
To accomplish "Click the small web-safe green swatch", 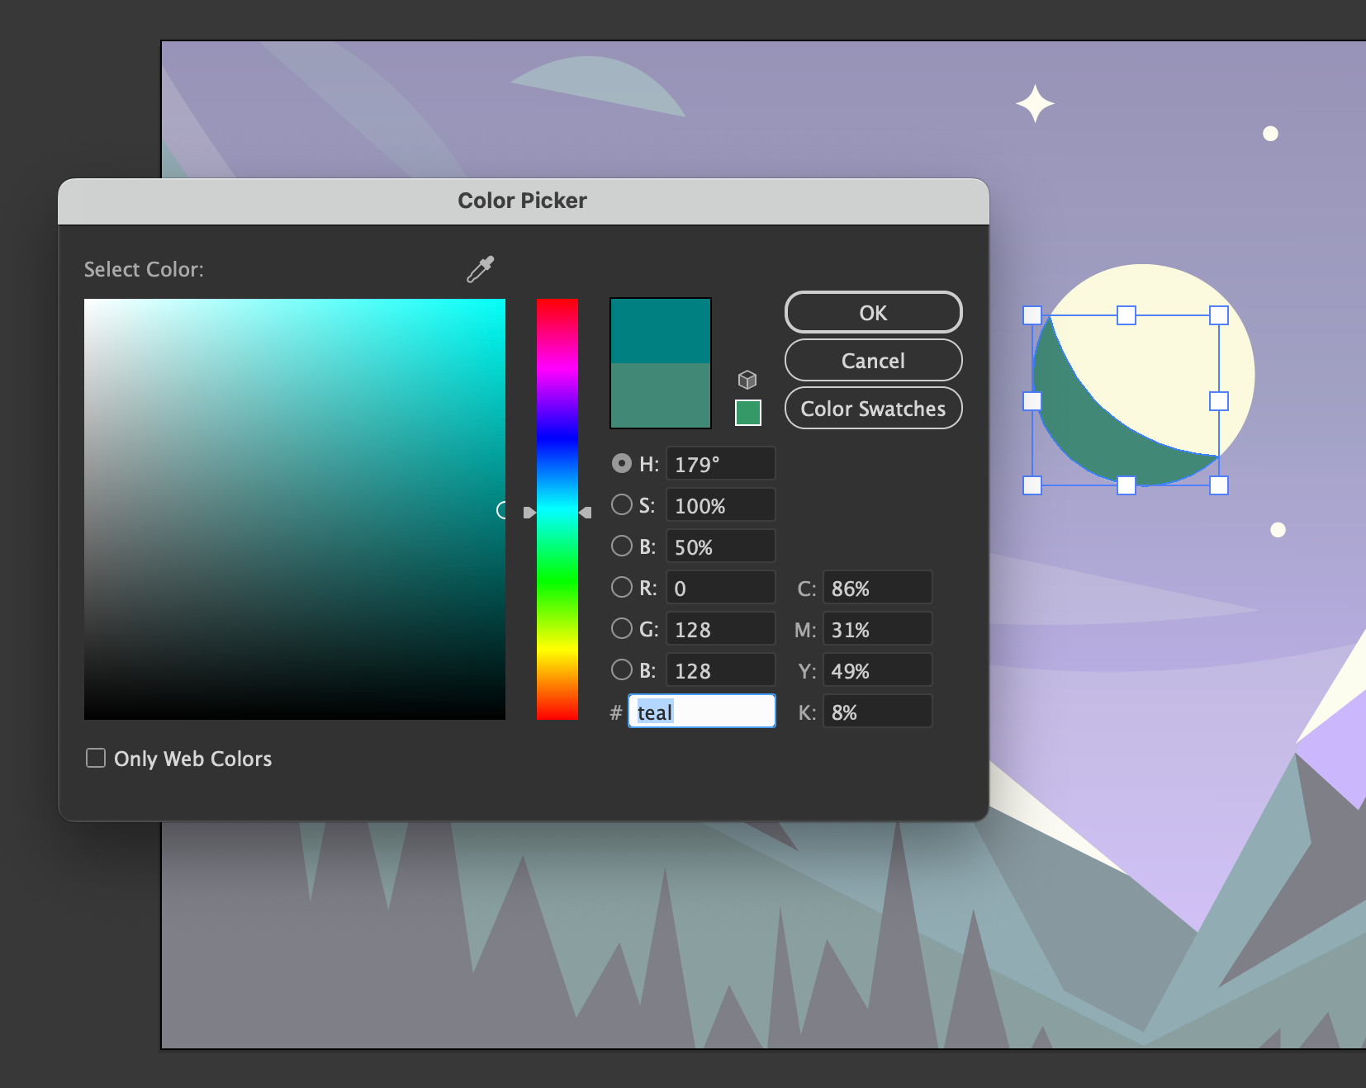I will point(748,413).
